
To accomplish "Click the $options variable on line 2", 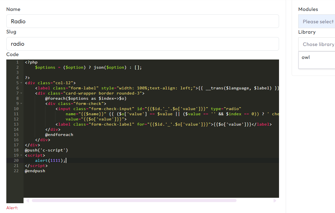I will [x=45, y=68].
